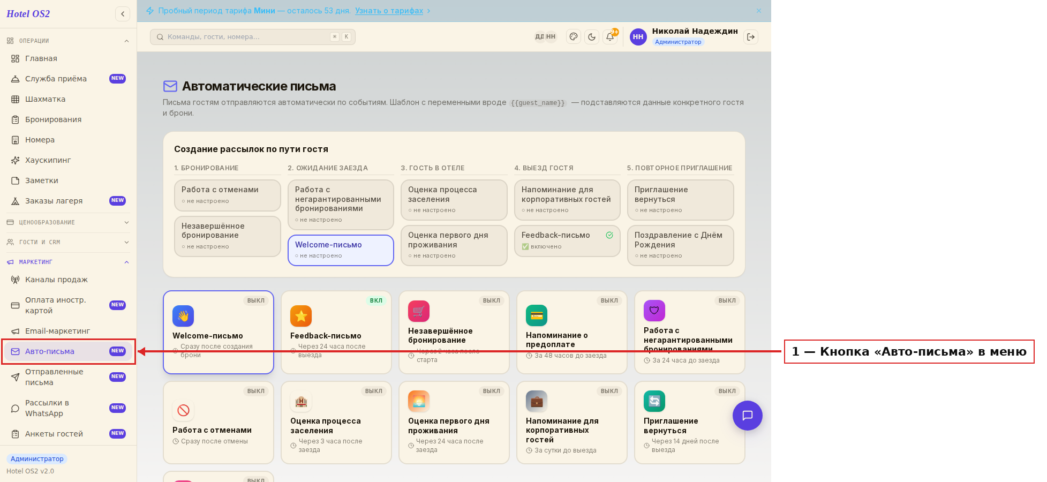Image resolution: width=1047 pixels, height=482 pixels.
Task: Toggle ВКЛ badge on Feedback-письмо card
Action: tap(376, 301)
